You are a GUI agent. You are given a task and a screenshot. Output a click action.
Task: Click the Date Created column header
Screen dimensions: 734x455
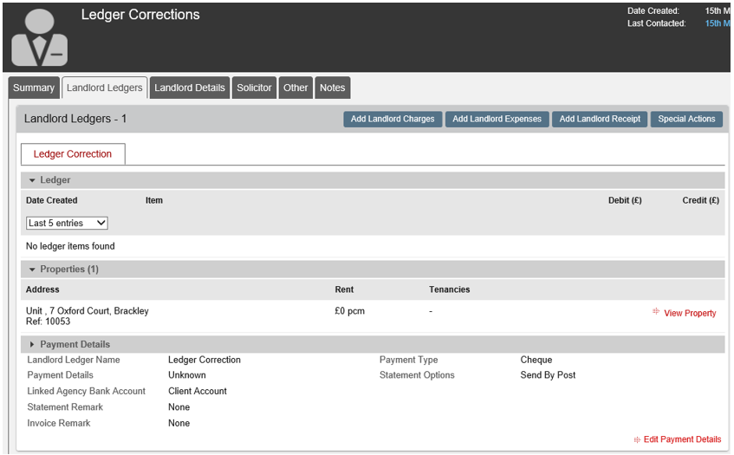[51, 200]
